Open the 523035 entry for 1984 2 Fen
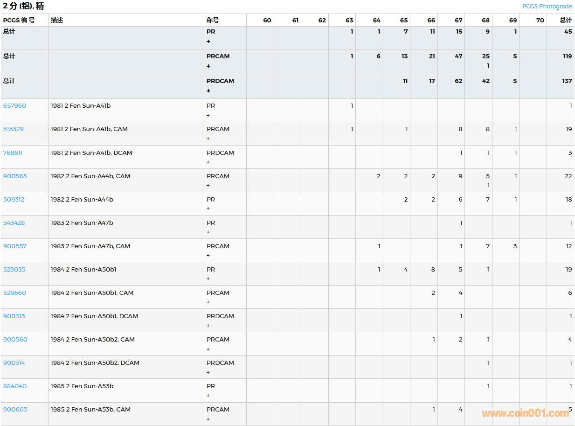The image size is (575, 426). (14, 269)
